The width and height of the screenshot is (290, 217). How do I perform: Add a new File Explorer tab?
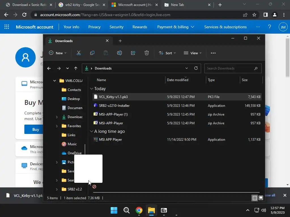tap(120, 41)
